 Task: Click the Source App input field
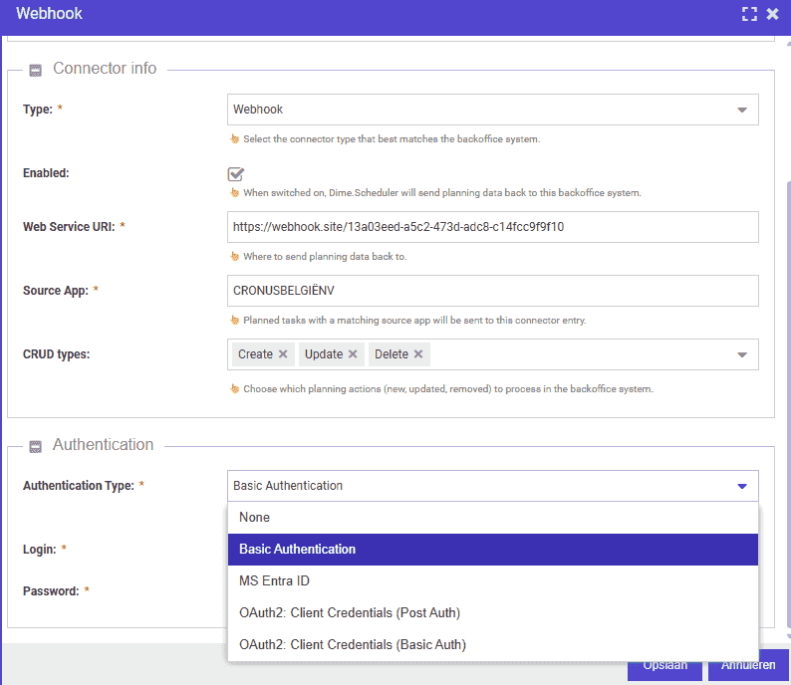pyautogui.click(x=493, y=291)
